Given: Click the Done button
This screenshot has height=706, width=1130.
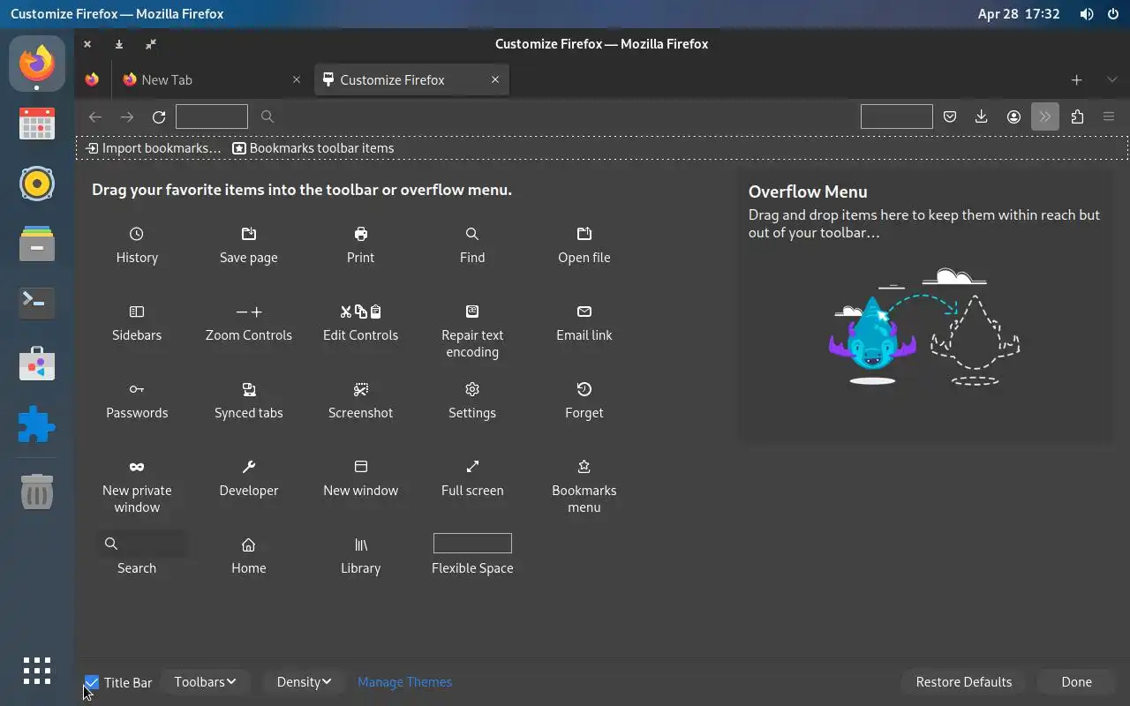Looking at the screenshot, I should (x=1076, y=682).
